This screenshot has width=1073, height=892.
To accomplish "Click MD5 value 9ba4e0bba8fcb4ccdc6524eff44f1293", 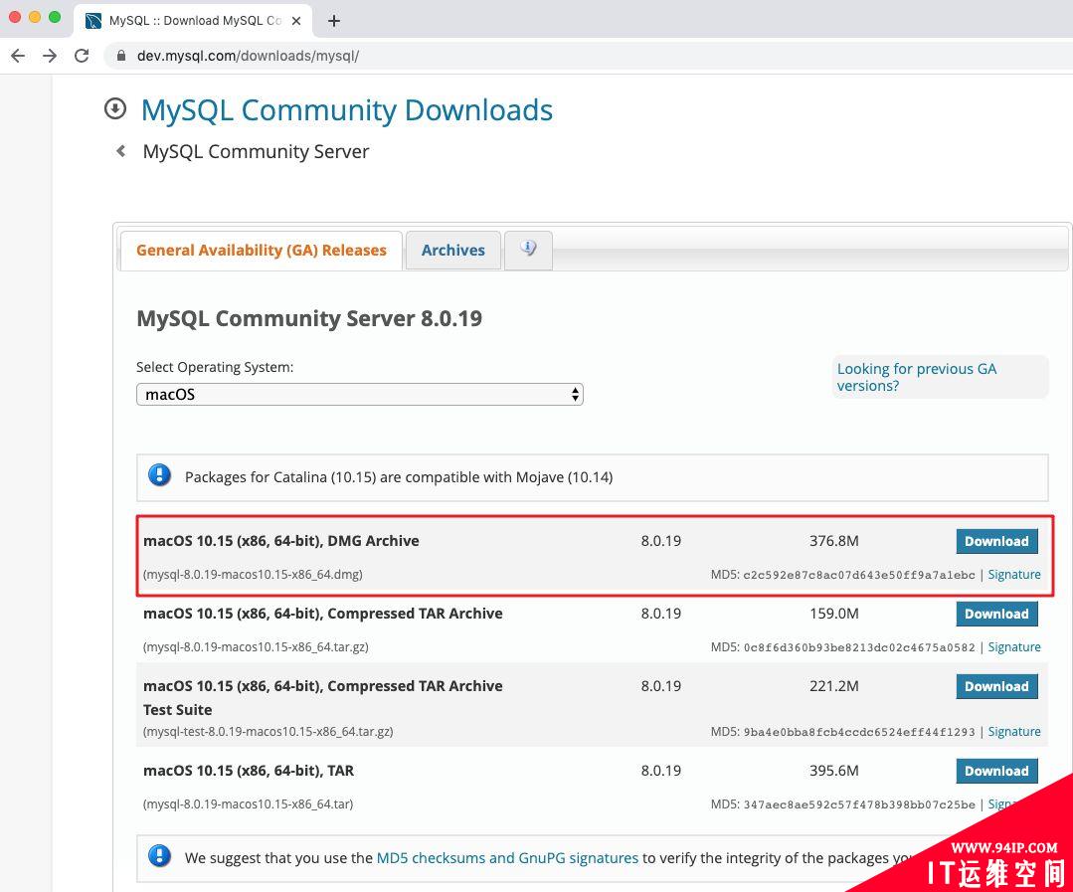I will [x=859, y=733].
